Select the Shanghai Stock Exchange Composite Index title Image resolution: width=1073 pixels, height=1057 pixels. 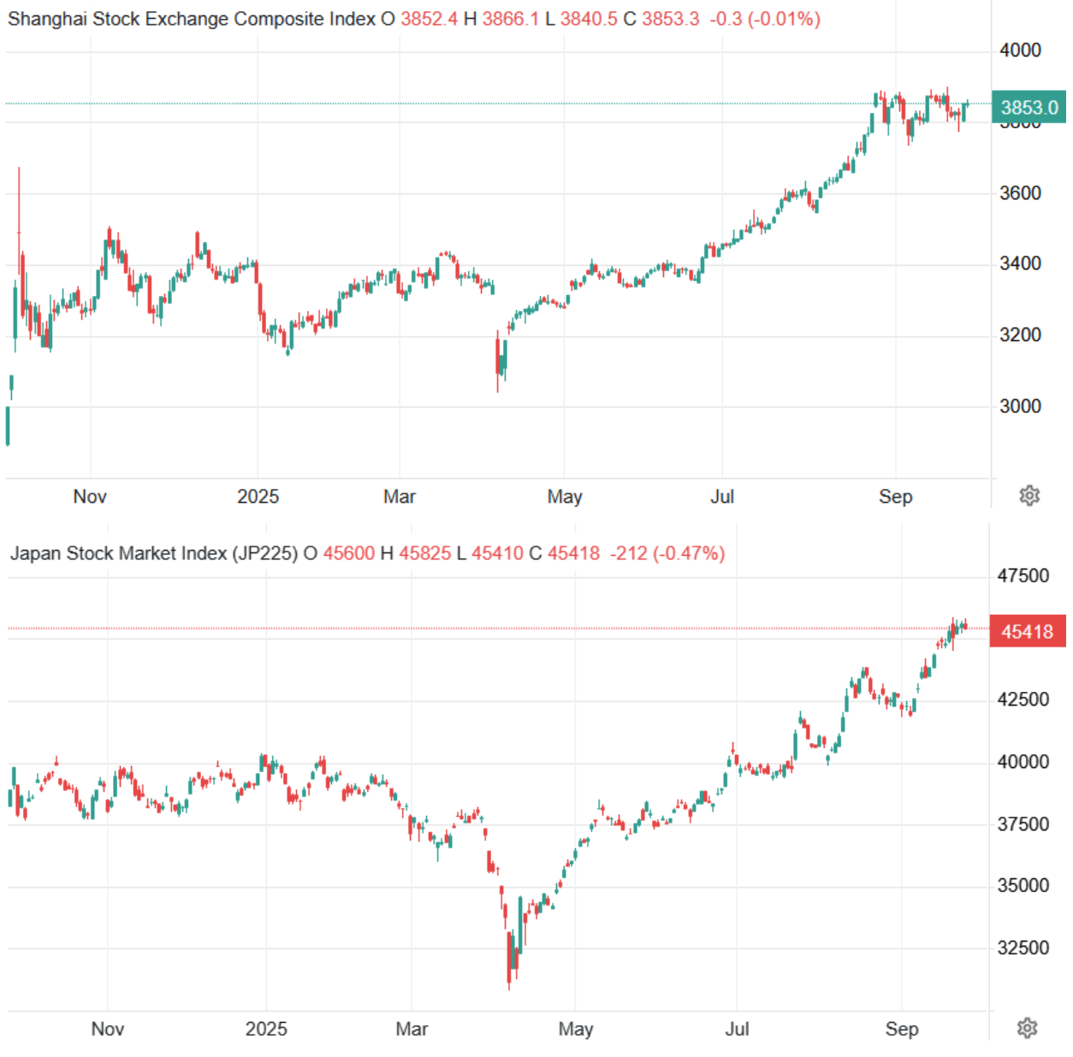[192, 19]
